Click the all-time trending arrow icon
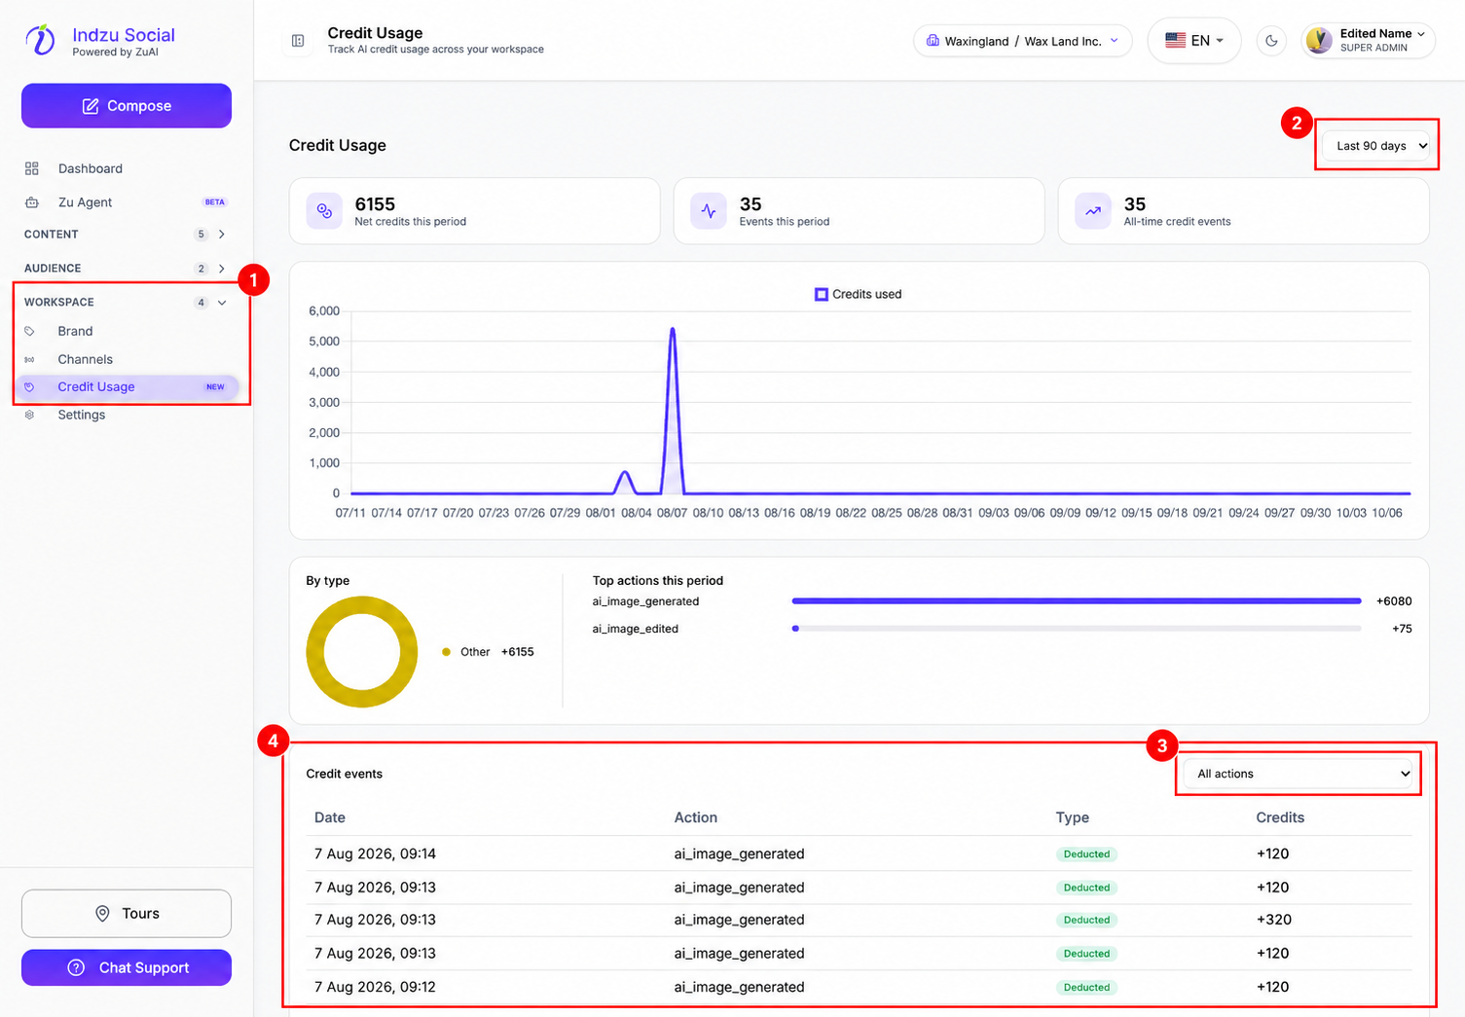The width and height of the screenshot is (1465, 1017). click(1093, 211)
